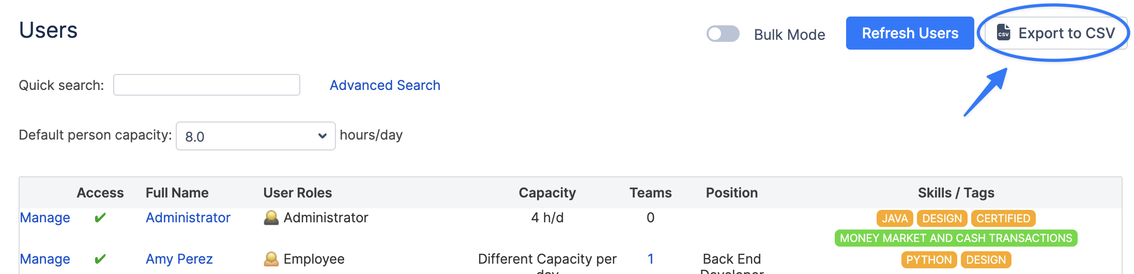Click Administrator's green access checkmark
This screenshot has width=1134, height=274.
(x=100, y=218)
